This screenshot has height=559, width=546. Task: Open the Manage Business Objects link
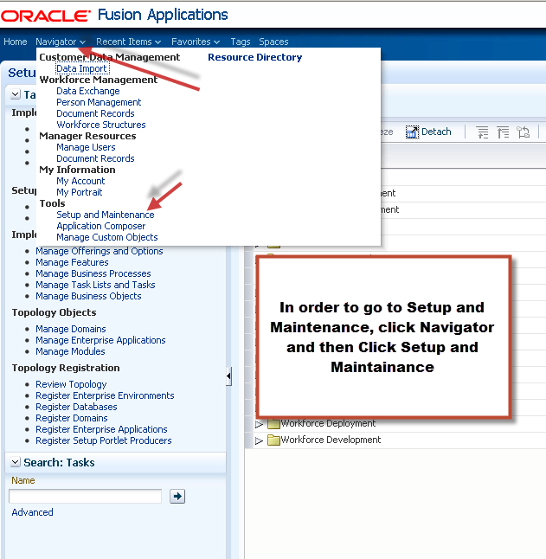tap(88, 296)
